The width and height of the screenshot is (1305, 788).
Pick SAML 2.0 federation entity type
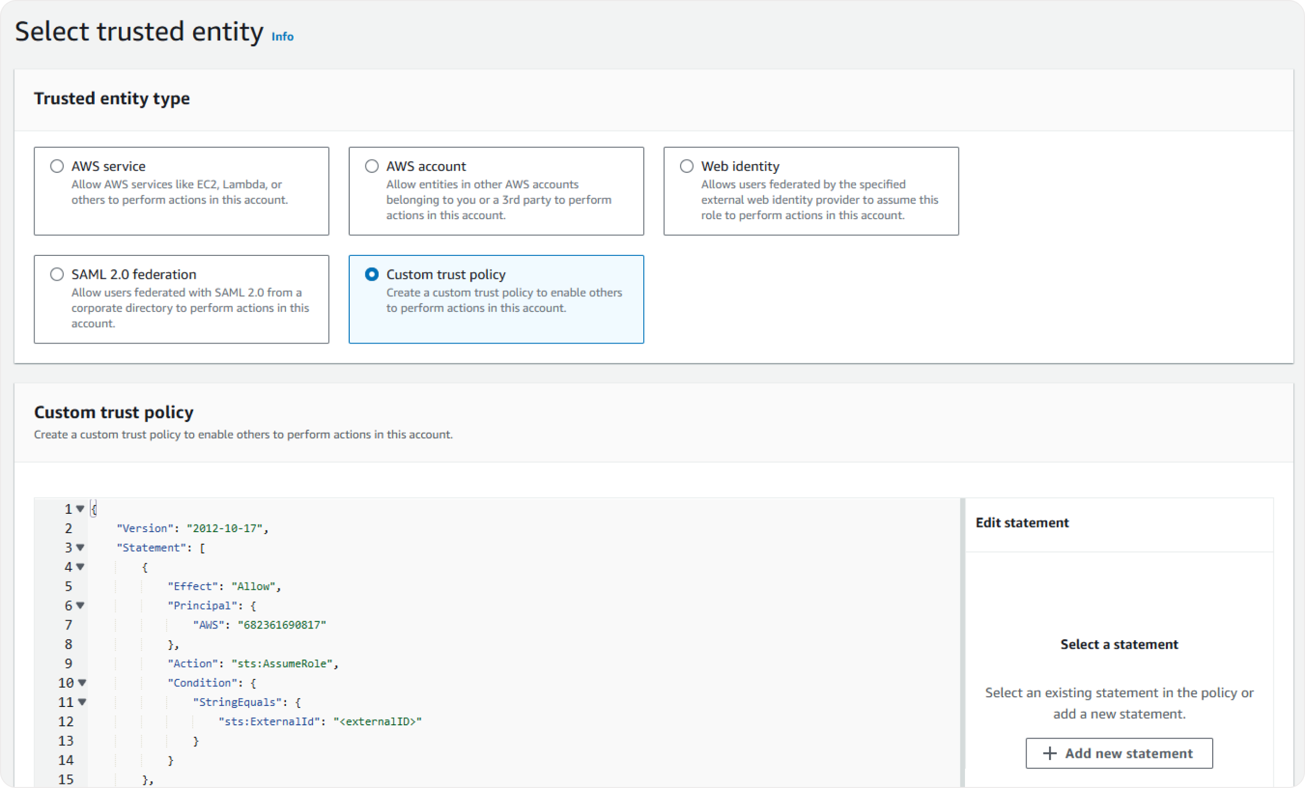57,274
